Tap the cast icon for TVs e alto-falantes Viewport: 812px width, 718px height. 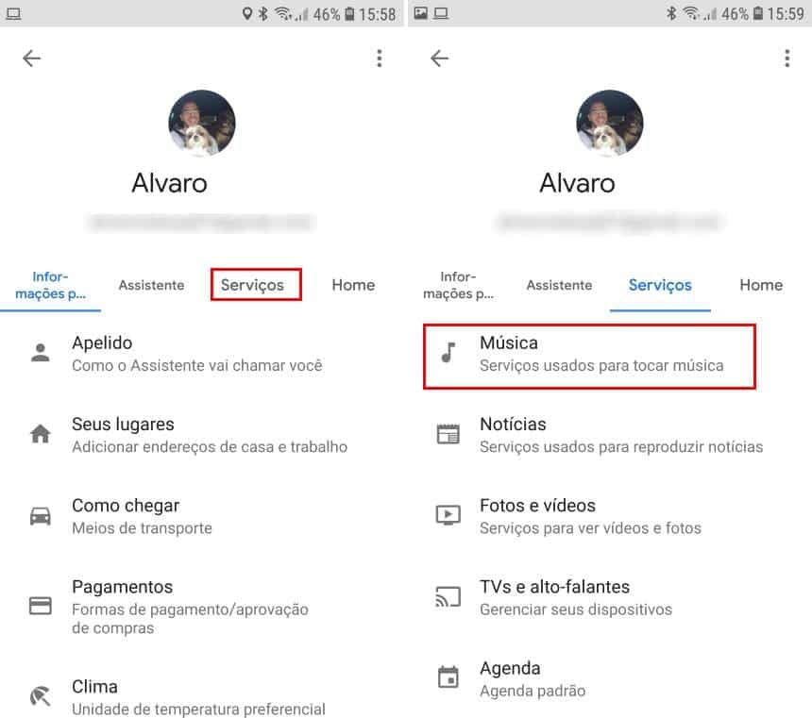[x=448, y=596]
